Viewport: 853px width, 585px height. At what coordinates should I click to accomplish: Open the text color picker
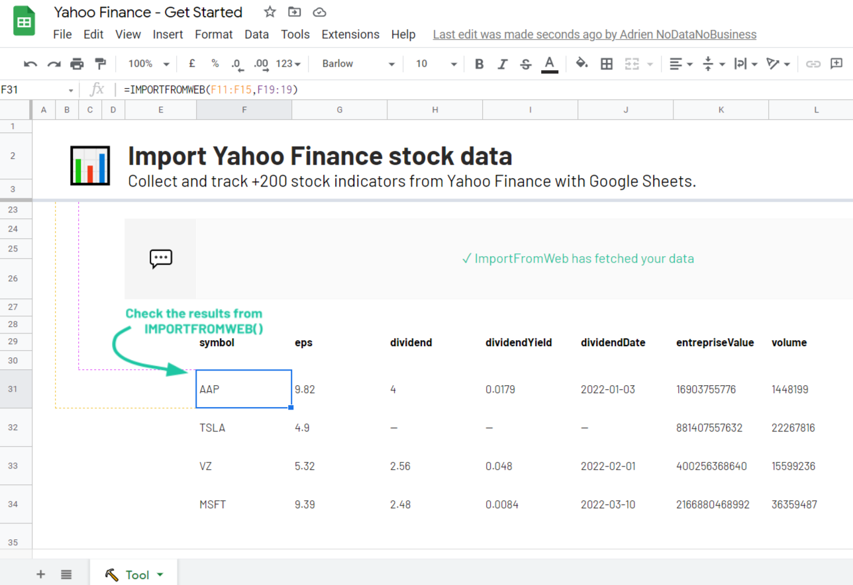549,64
